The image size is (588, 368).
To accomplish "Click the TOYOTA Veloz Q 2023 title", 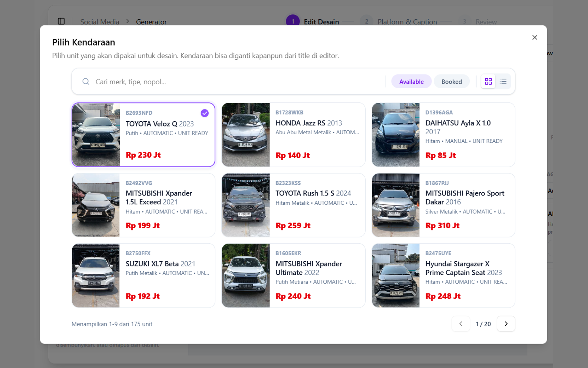I will [x=159, y=124].
